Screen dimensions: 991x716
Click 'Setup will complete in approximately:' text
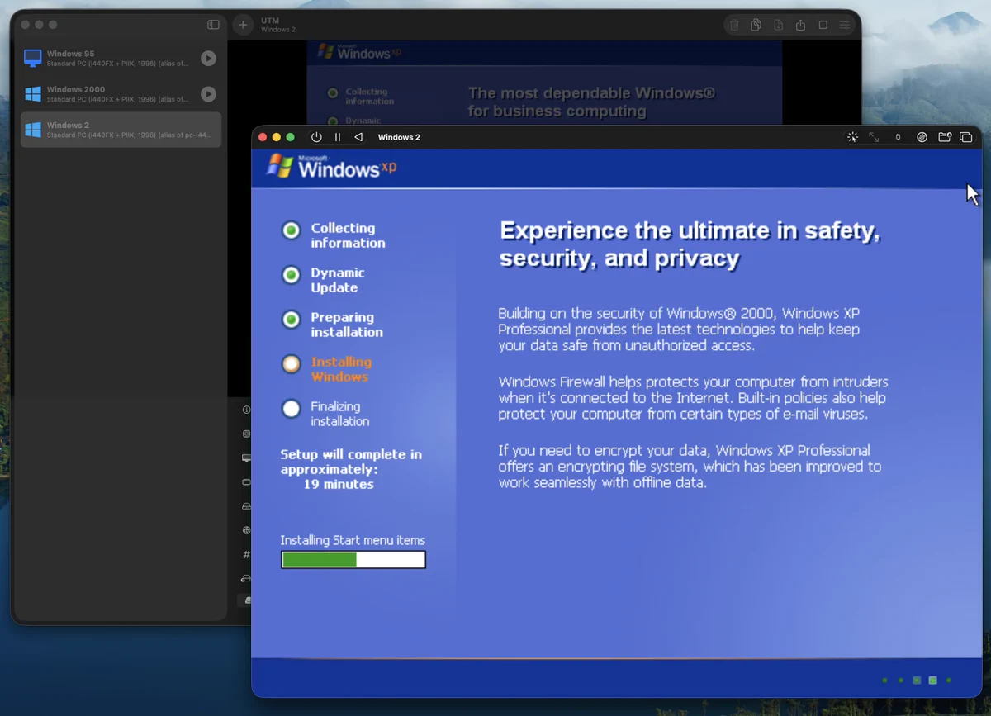351,462
